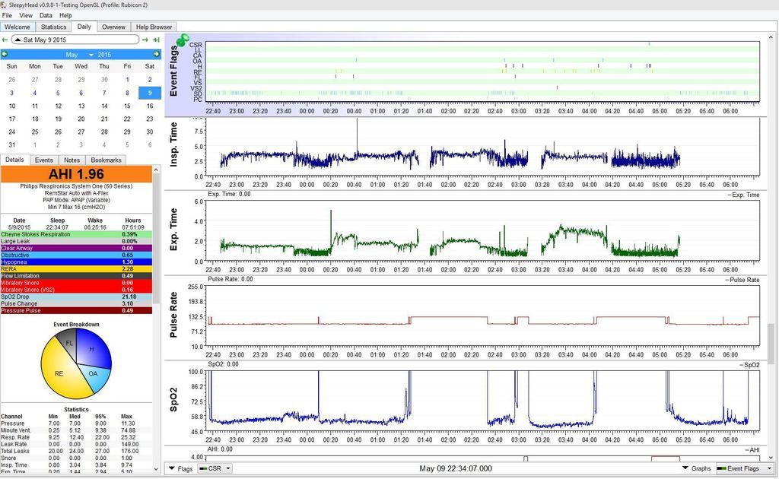This screenshot has width=779, height=479.
Task: Switch to the Welcome tab
Action: [x=17, y=27]
